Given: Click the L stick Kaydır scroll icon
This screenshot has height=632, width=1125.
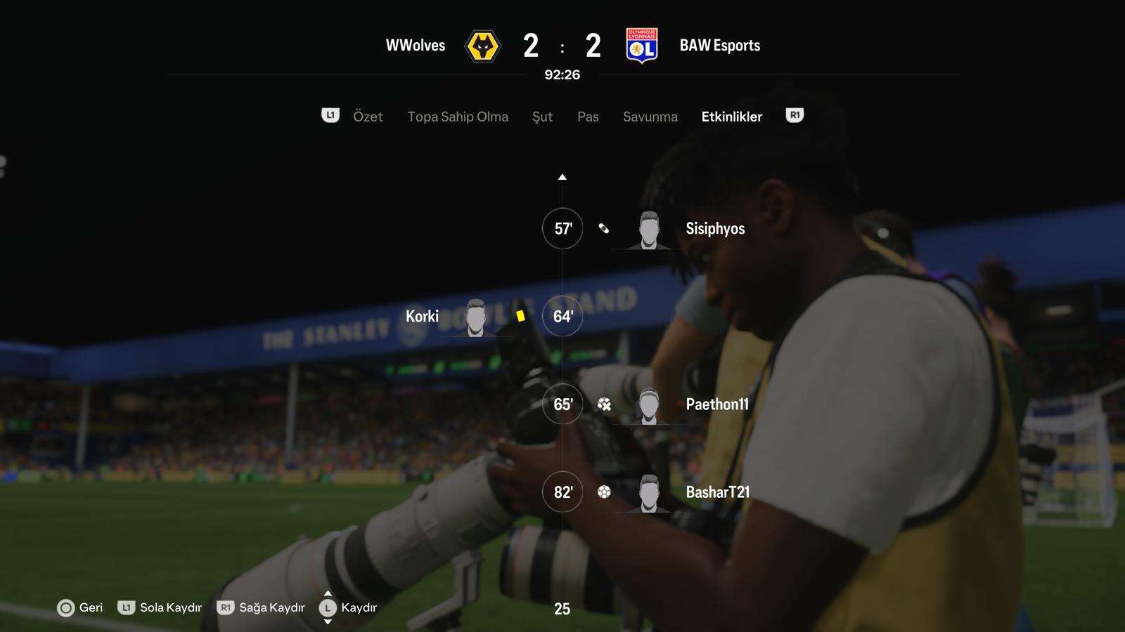Looking at the screenshot, I should coord(328,608).
